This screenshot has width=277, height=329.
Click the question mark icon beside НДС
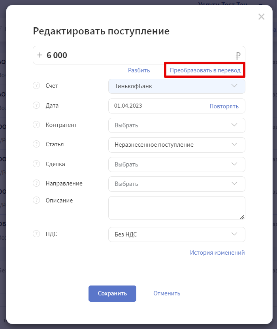(36, 234)
